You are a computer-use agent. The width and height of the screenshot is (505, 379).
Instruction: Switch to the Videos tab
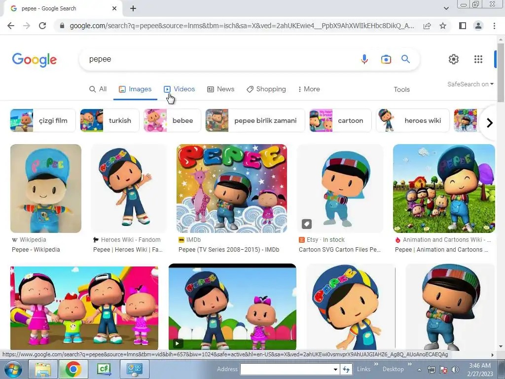(x=180, y=89)
